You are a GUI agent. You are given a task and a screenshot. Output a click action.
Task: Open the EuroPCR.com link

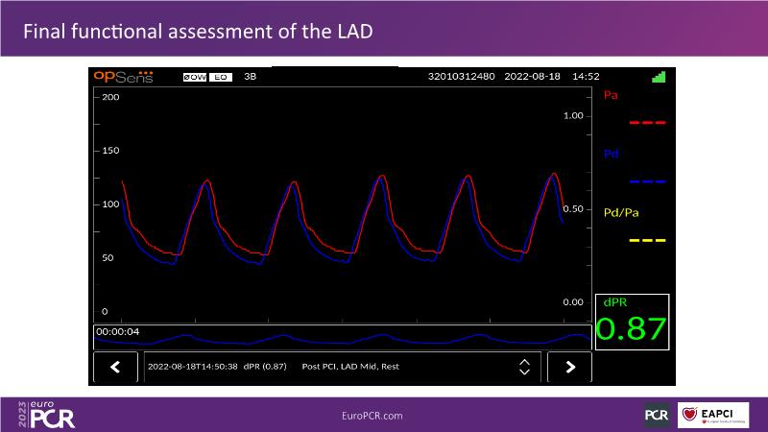tap(372, 415)
